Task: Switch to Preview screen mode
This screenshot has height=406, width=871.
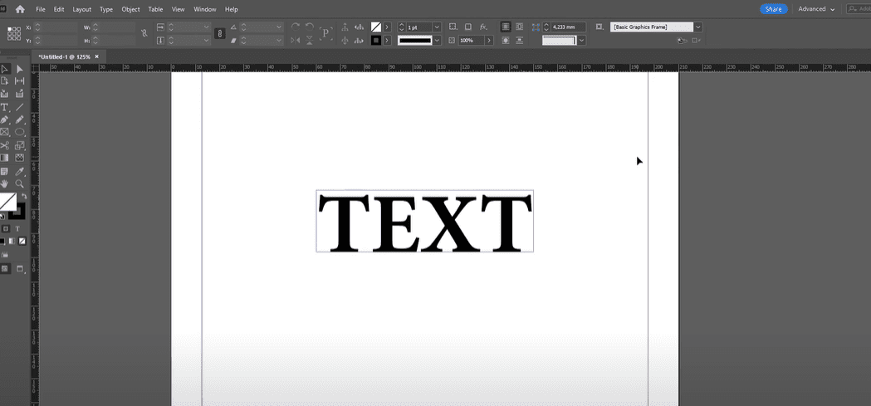Action: coord(20,268)
